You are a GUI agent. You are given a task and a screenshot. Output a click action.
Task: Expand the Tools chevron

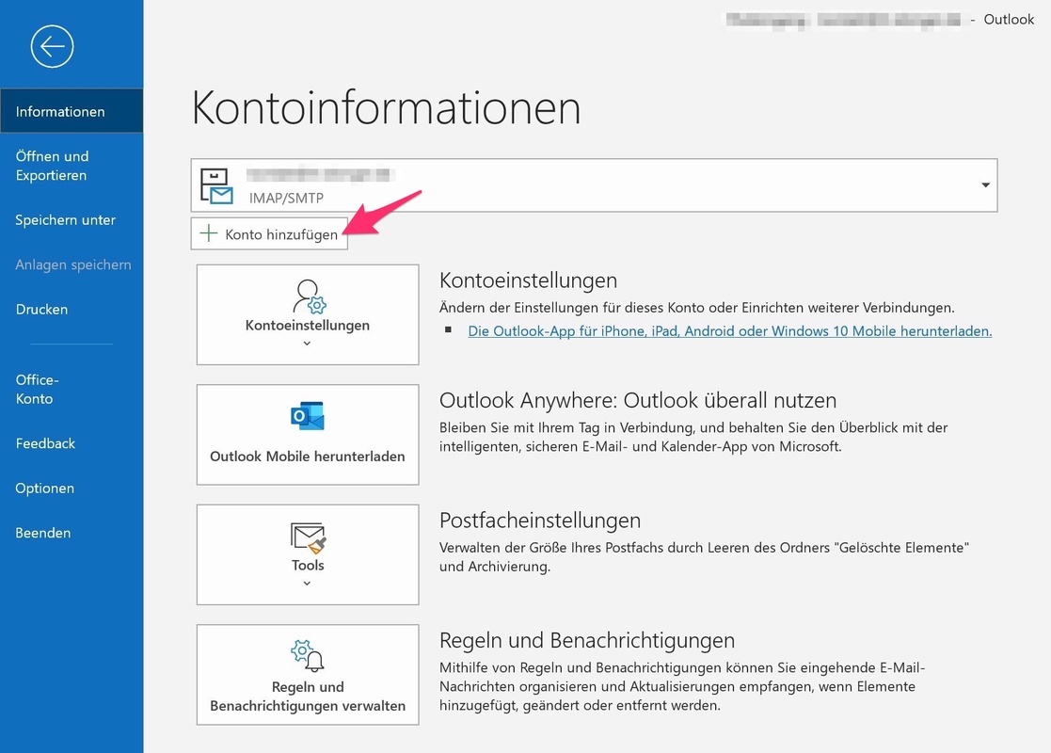[x=307, y=584]
